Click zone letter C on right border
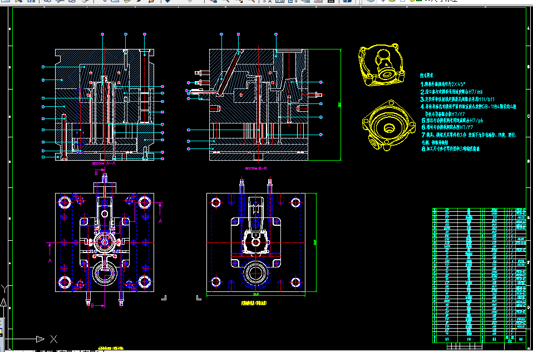The width and height of the screenshot is (533, 352). 528,116
